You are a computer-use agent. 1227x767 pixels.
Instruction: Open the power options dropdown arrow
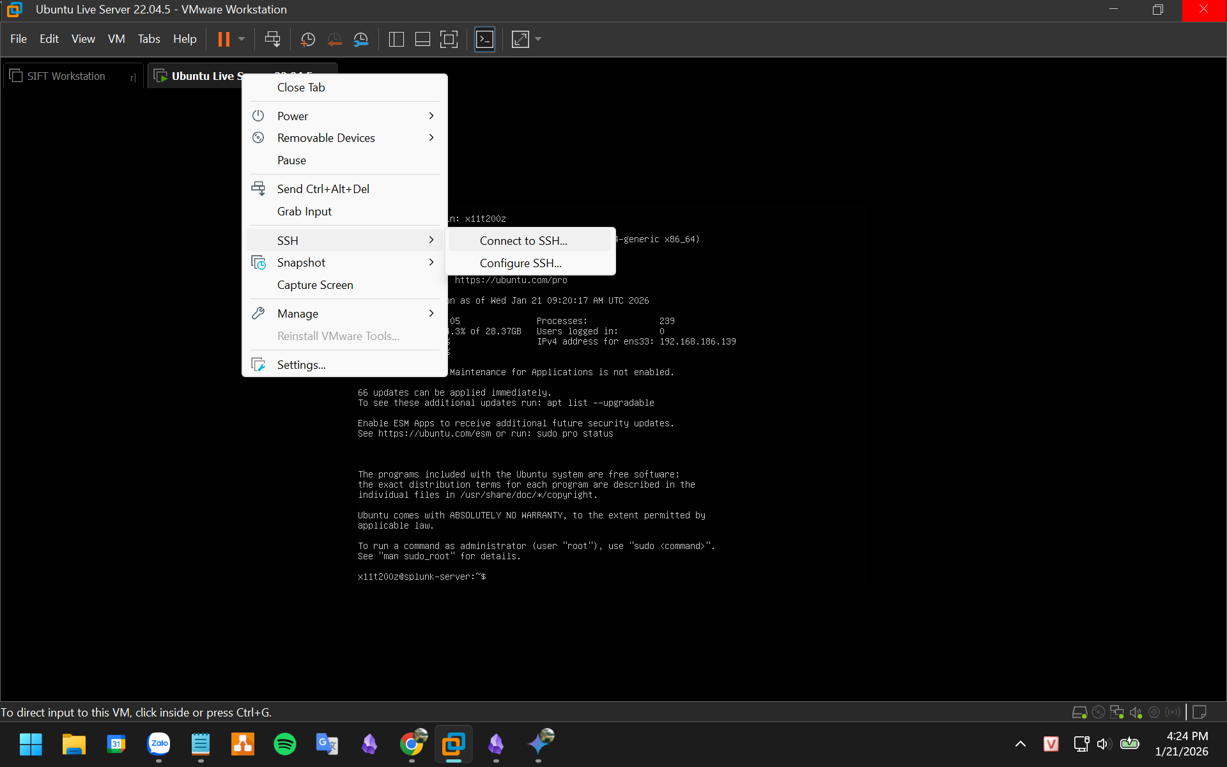point(242,40)
